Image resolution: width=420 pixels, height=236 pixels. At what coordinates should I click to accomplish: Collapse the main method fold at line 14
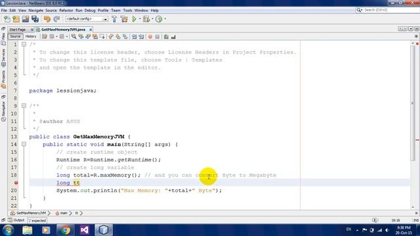24,144
